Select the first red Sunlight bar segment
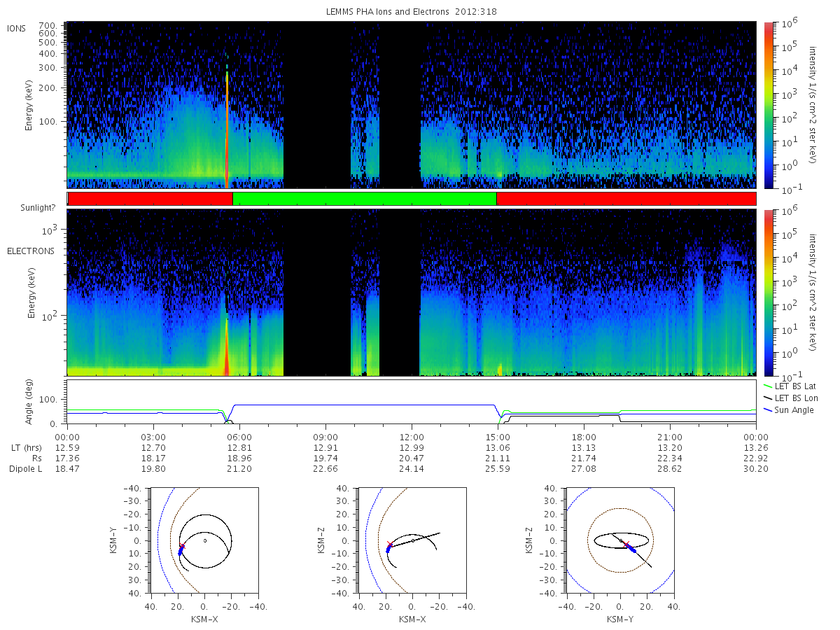The width and height of the screenshot is (840, 630). 150,199
